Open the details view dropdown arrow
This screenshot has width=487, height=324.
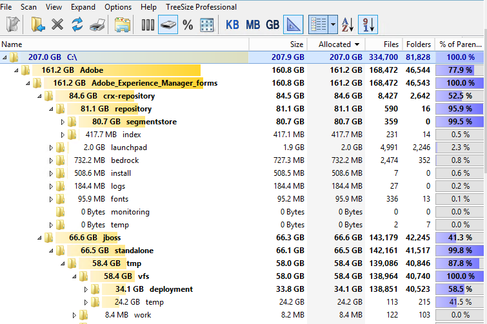pyautogui.click(x=333, y=24)
